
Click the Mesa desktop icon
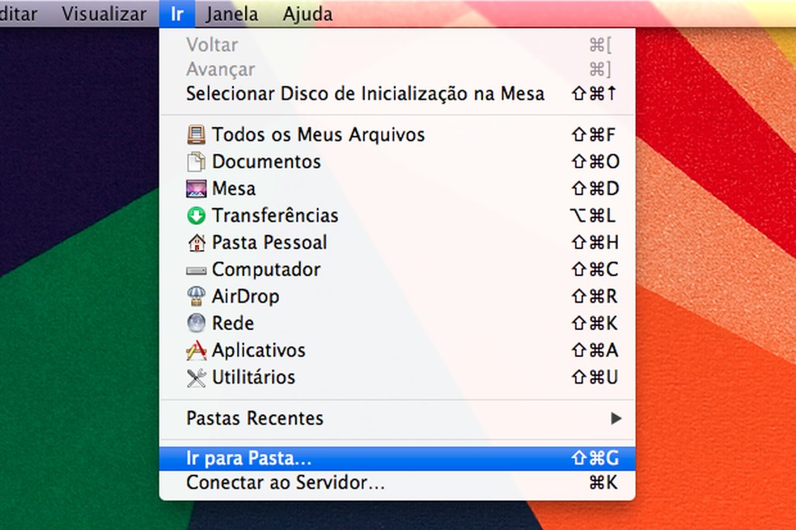[196, 189]
